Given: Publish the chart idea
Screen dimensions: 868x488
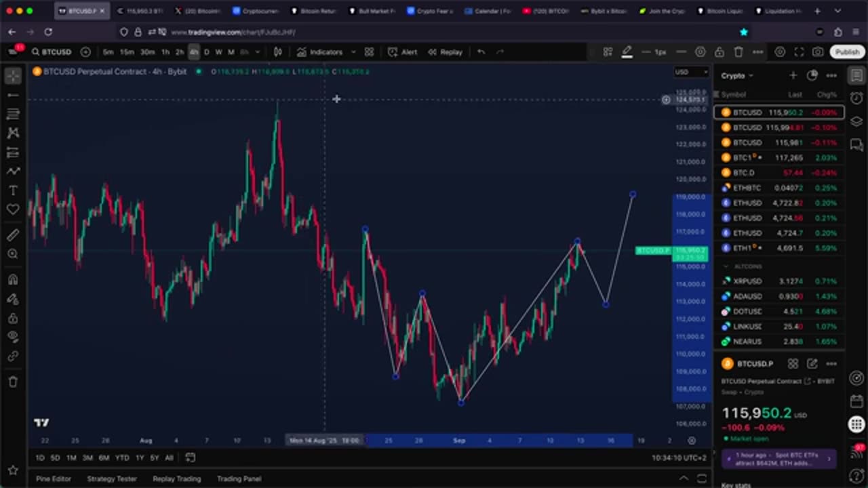Looking at the screenshot, I should [x=847, y=52].
